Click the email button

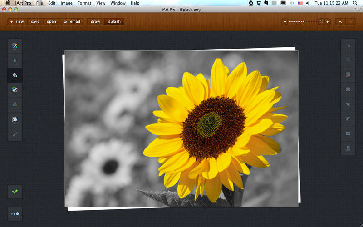point(72,21)
